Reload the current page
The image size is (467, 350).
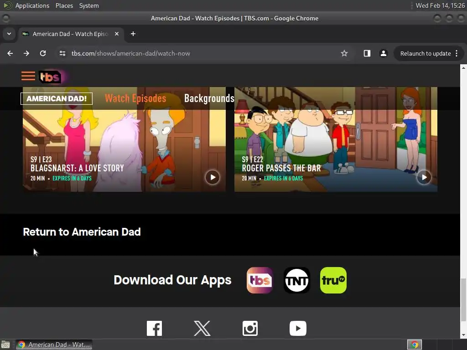(43, 53)
